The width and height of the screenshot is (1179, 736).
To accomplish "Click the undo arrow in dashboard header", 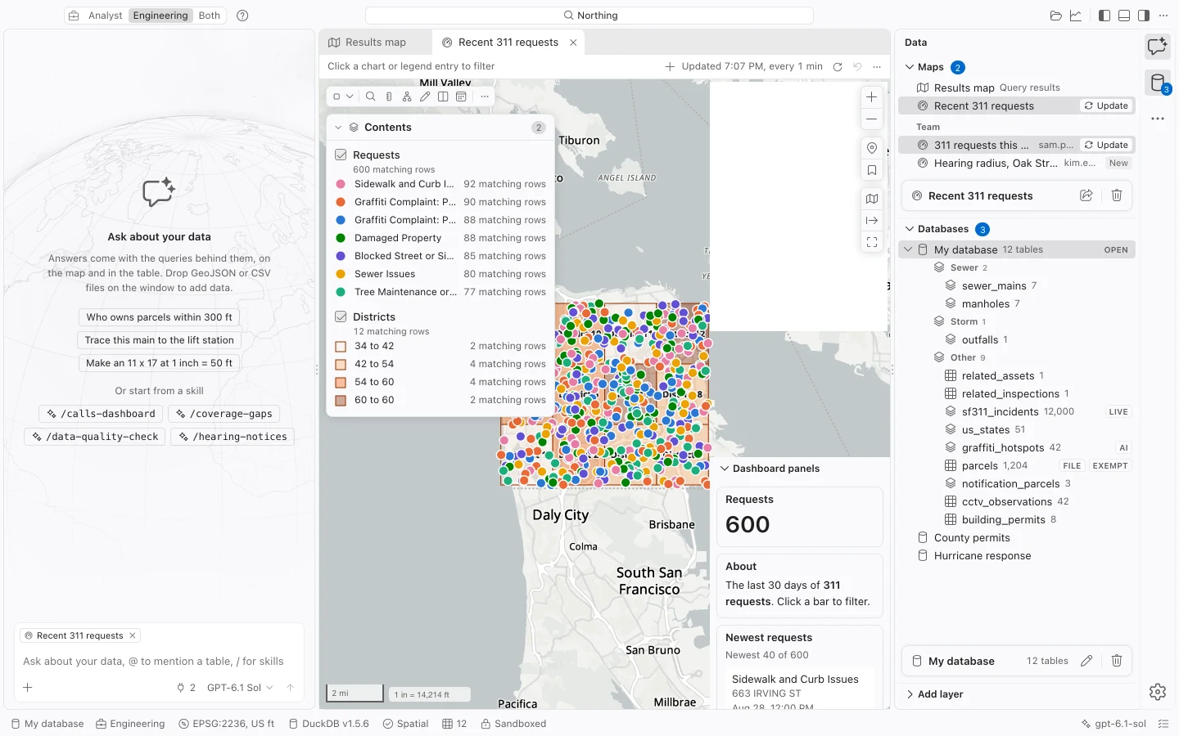I will [x=857, y=67].
